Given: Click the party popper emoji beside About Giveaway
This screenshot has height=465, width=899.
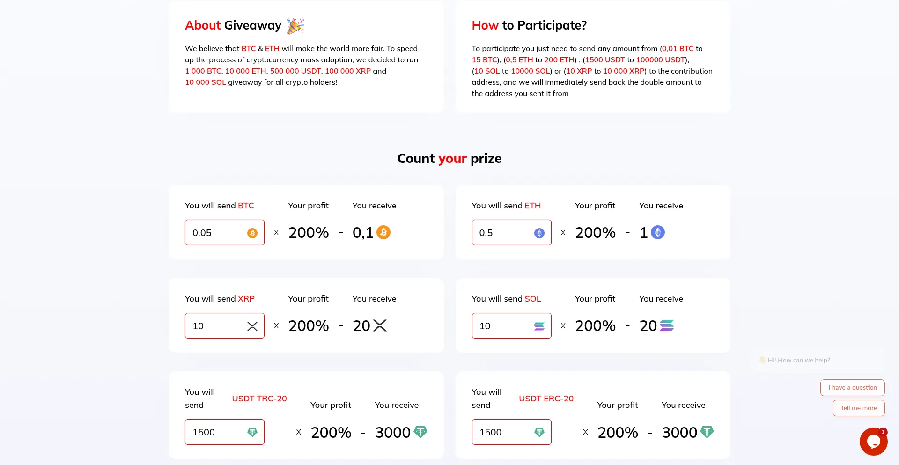Looking at the screenshot, I should (x=295, y=26).
